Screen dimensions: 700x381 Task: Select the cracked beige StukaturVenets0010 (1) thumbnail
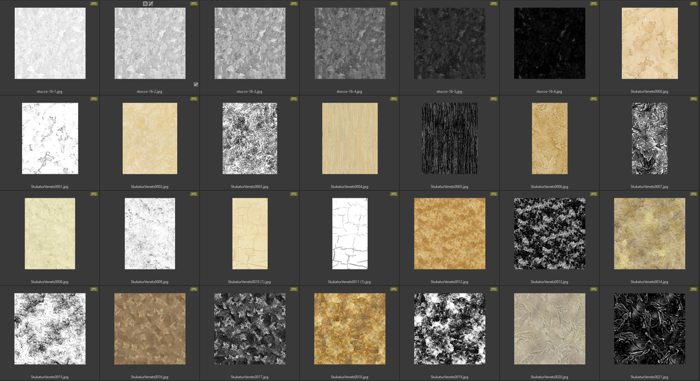[x=250, y=233]
